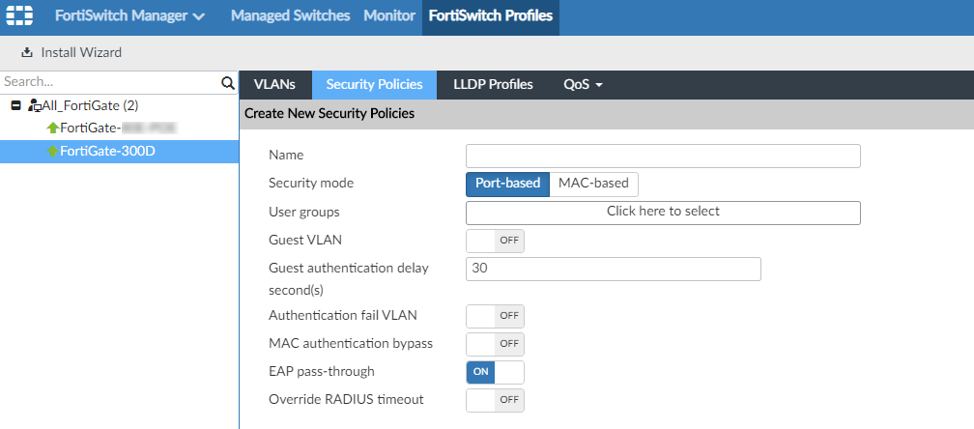Click the Fortinet logo icon
The image size is (974, 429).
point(19,16)
